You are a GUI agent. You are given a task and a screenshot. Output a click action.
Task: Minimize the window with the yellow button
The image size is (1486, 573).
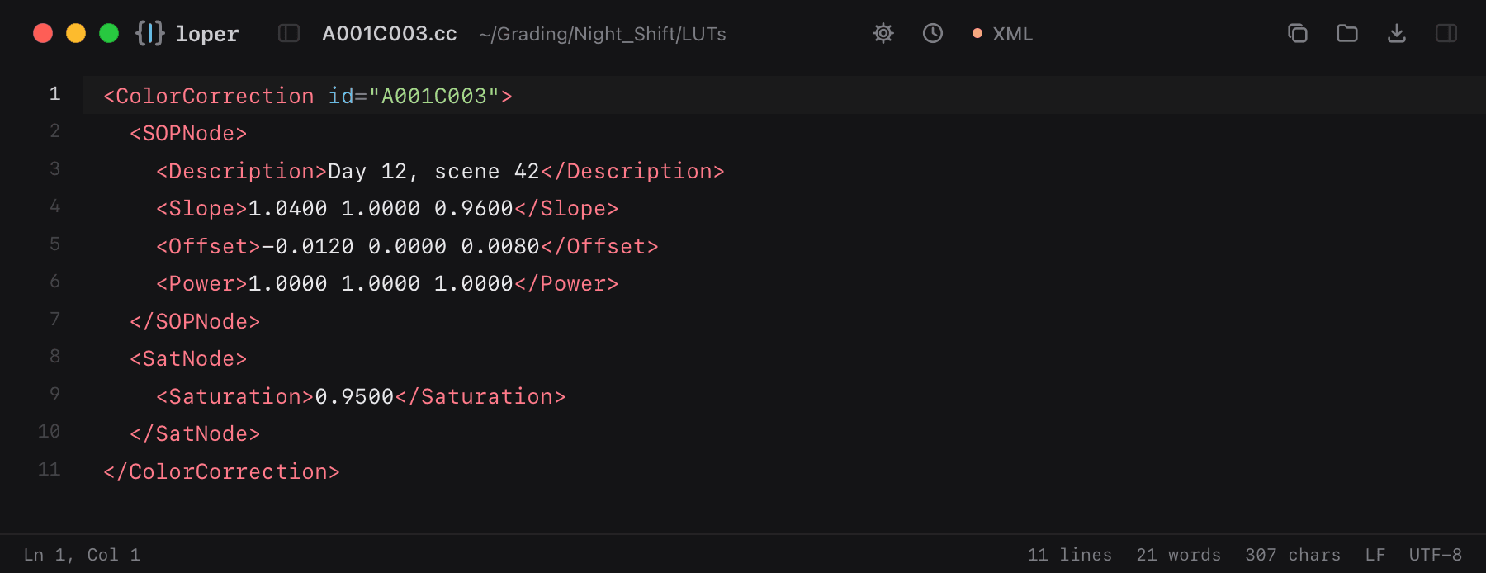(x=76, y=33)
